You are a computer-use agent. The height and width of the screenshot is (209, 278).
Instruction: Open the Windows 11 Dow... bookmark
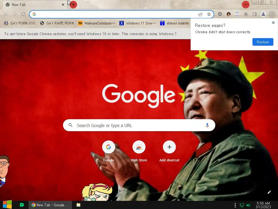click(x=138, y=23)
